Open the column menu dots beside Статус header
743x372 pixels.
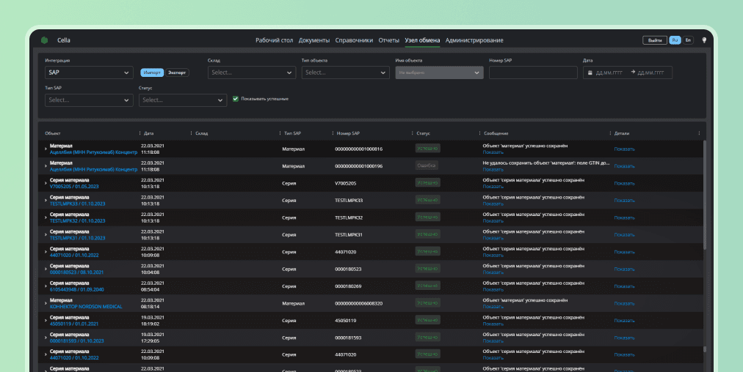pyautogui.click(x=413, y=133)
